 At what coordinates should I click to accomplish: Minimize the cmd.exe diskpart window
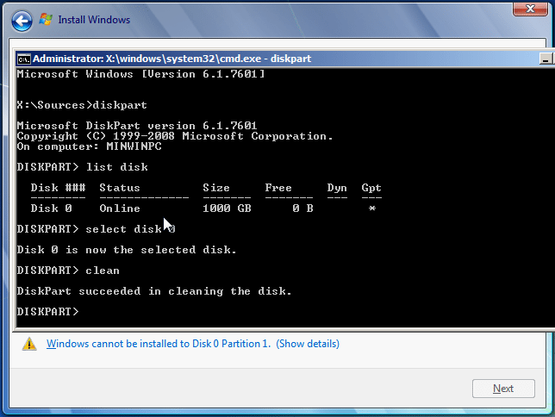coord(546,59)
